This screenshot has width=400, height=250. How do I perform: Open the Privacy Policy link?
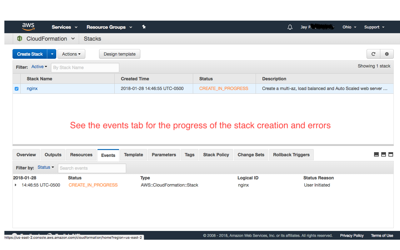pyautogui.click(x=352, y=236)
